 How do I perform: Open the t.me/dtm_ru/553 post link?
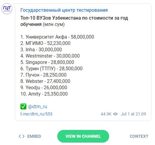click(36, 114)
